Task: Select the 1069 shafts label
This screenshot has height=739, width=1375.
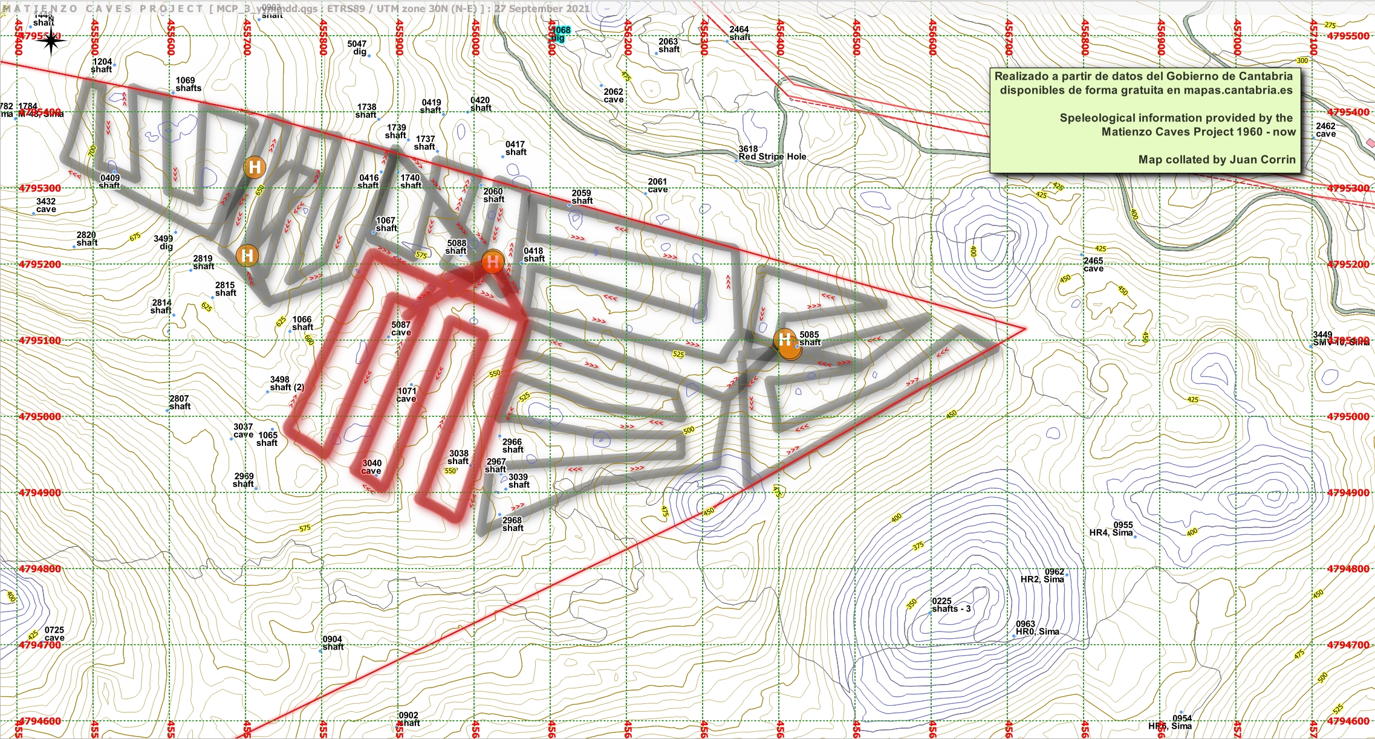Action: (x=188, y=84)
